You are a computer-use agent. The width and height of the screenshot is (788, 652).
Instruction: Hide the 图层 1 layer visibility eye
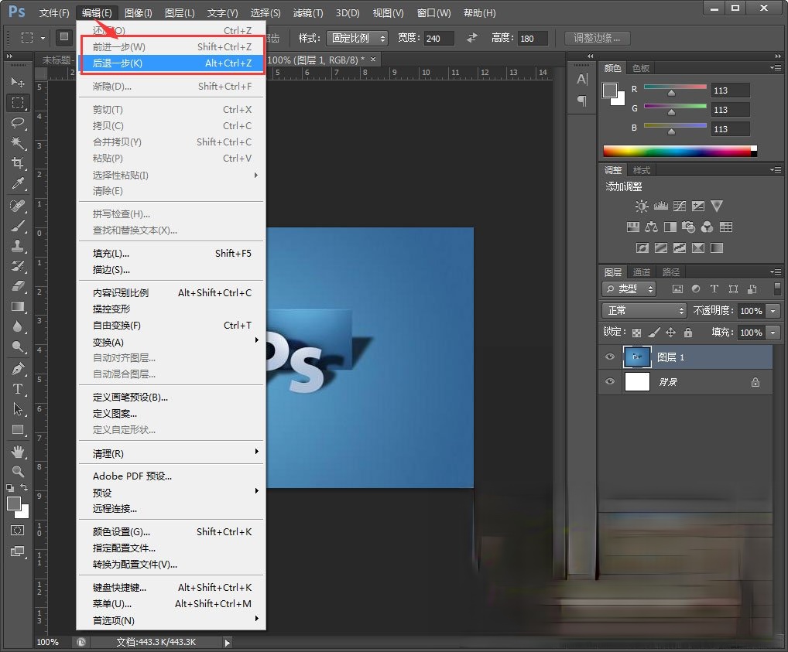(x=610, y=357)
